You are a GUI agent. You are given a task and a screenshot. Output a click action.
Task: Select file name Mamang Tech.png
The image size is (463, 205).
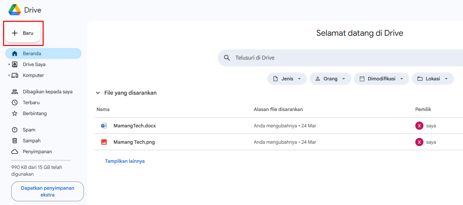coord(134,142)
